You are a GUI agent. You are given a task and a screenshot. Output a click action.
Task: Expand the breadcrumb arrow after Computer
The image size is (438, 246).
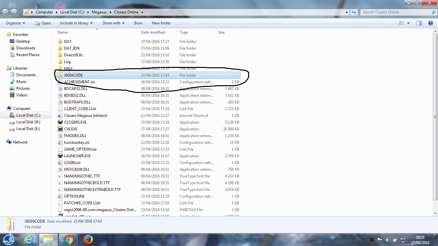click(x=56, y=12)
